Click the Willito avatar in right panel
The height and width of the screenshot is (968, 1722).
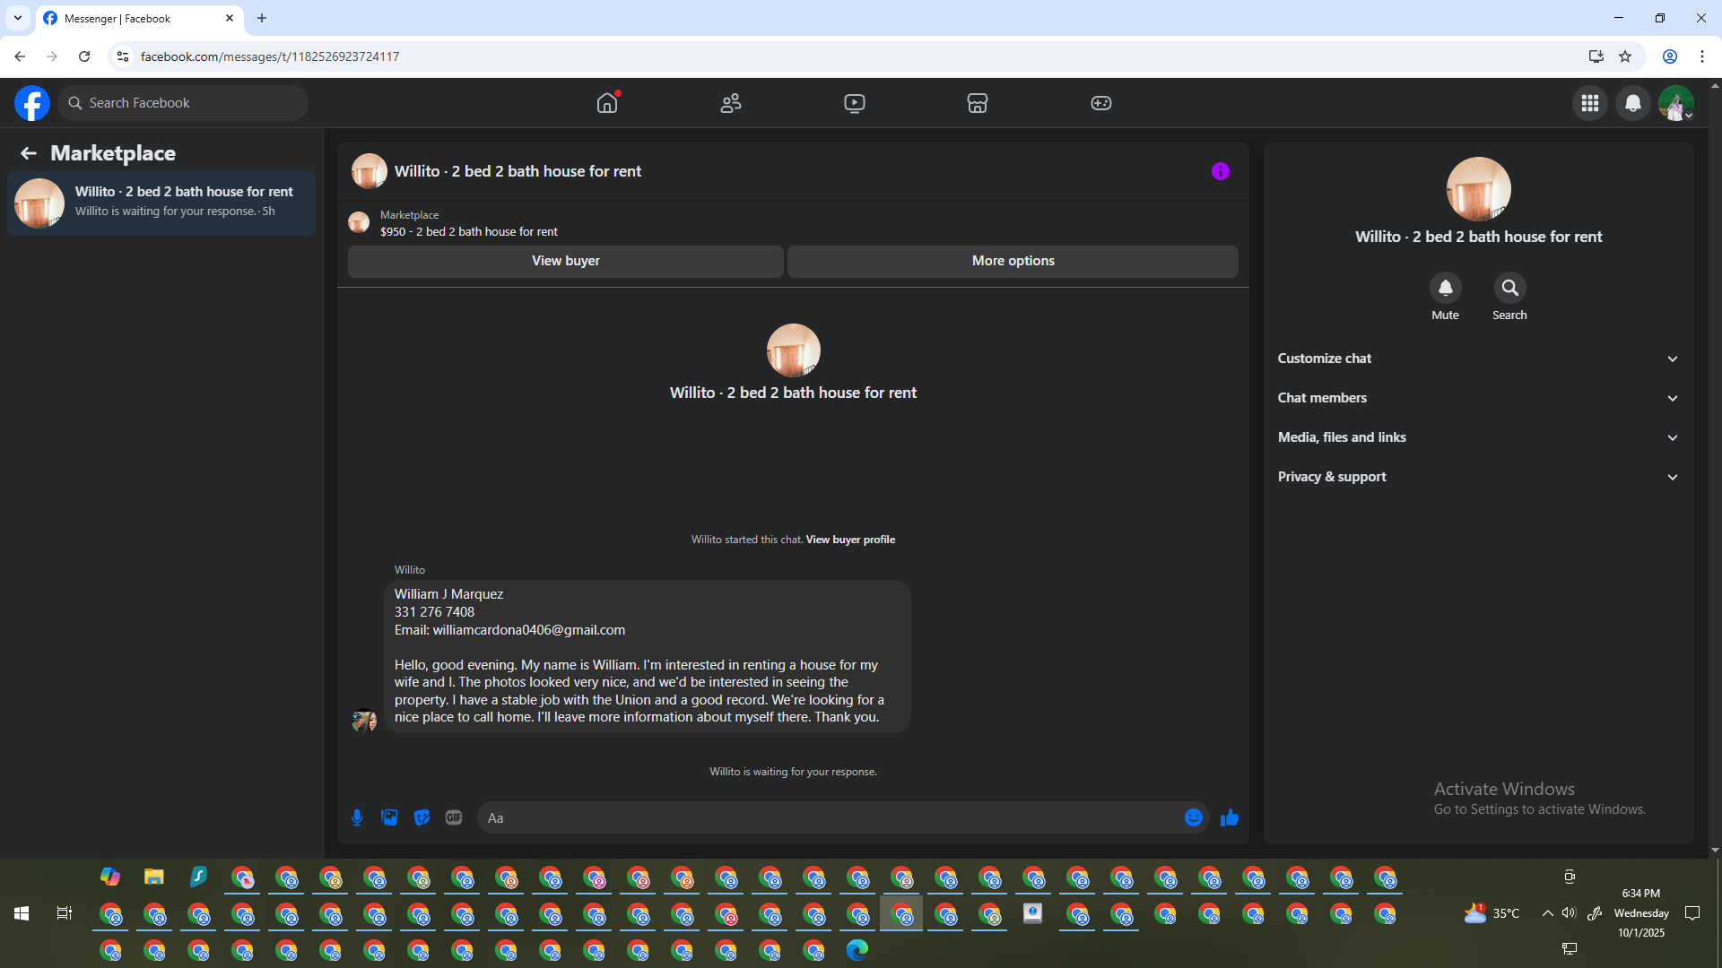point(1479,189)
